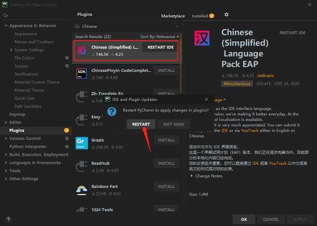Click the help question mark icon
Viewport: 317px width, 226px height.
[8, 219]
